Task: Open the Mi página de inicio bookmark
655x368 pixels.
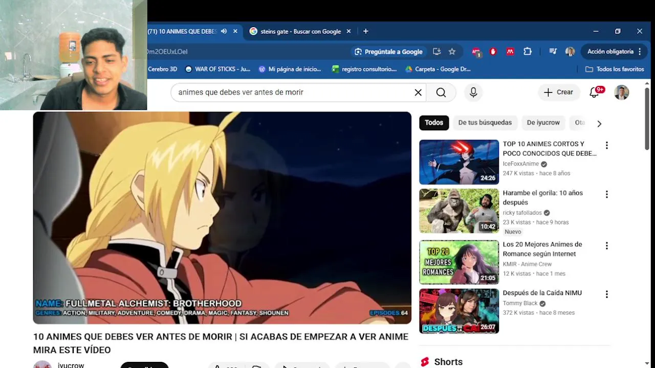Action: pos(290,69)
